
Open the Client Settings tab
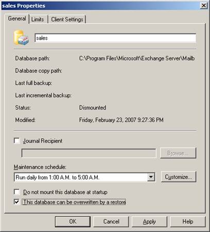(x=67, y=20)
